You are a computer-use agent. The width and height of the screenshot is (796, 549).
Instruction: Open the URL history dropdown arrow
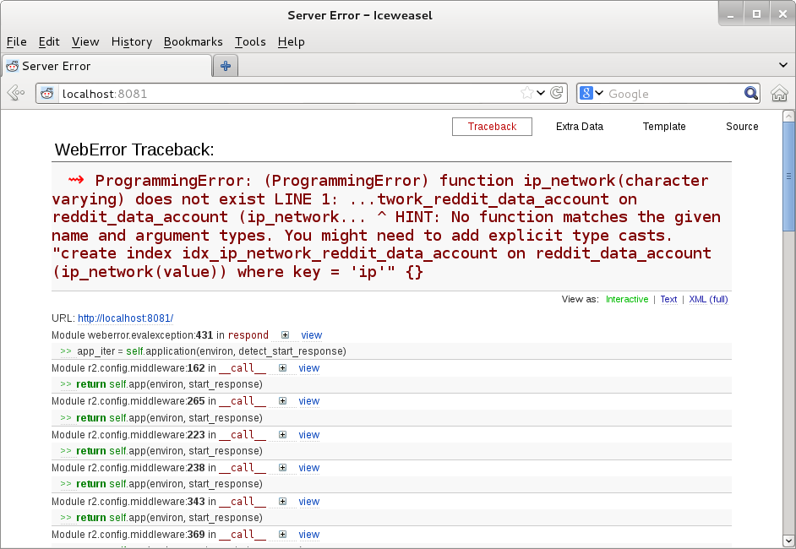(541, 94)
